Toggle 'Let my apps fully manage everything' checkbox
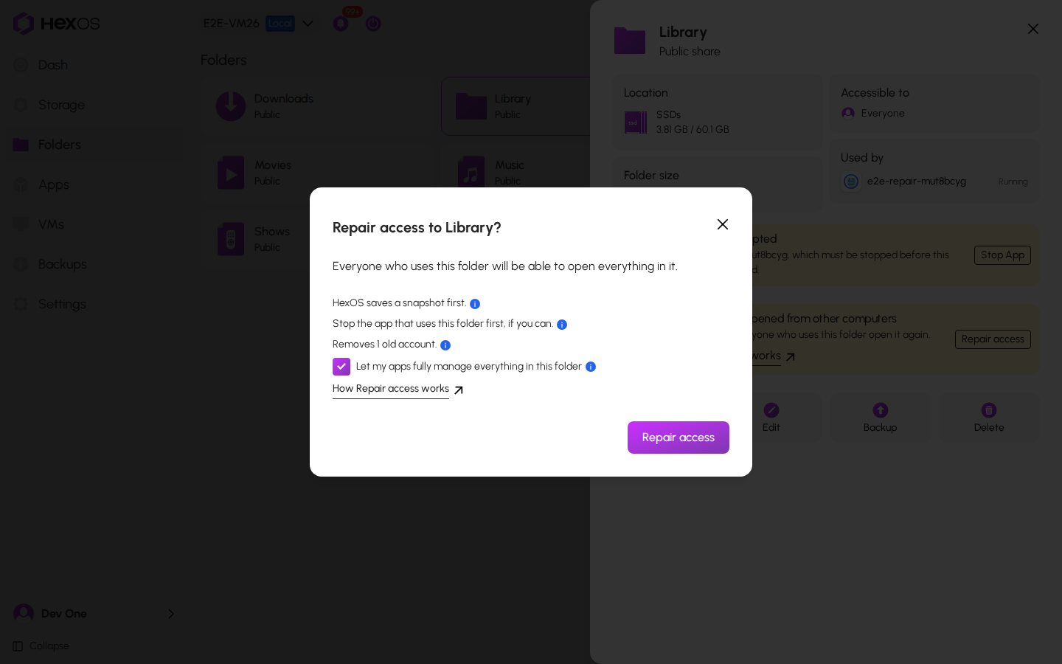This screenshot has height=664, width=1062. [341, 367]
